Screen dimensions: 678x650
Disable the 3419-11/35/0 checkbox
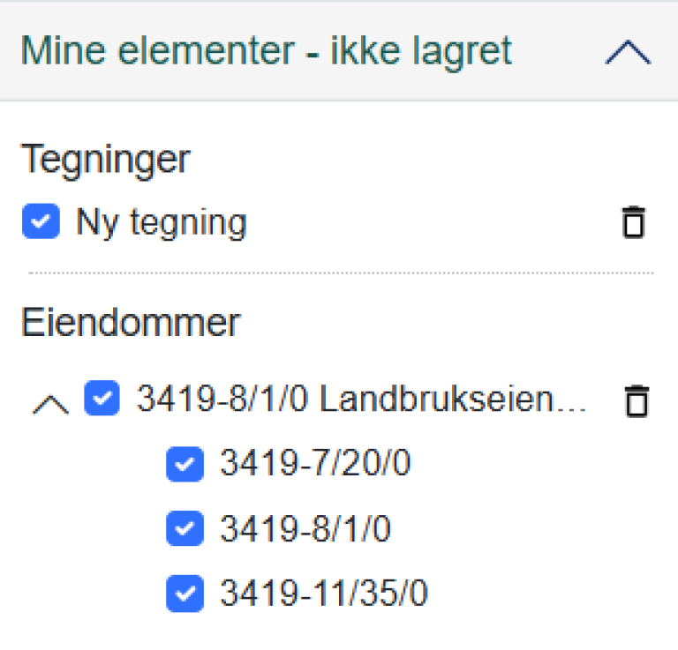(x=185, y=594)
